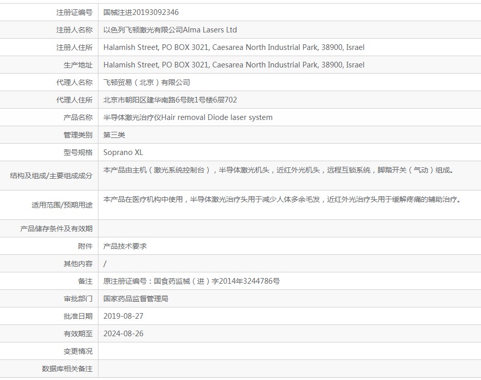This screenshot has width=481, height=380.
Task: Click the 备注 label
Action: point(85,281)
